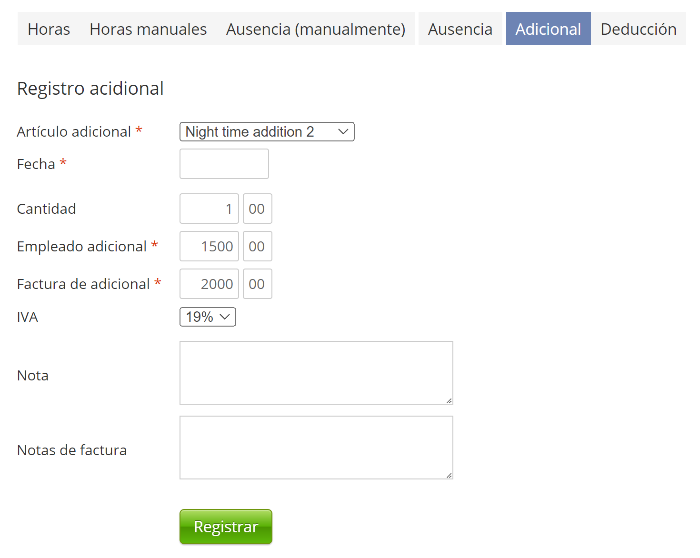Switch to Horas manuales tab
700x558 pixels.
148,29
